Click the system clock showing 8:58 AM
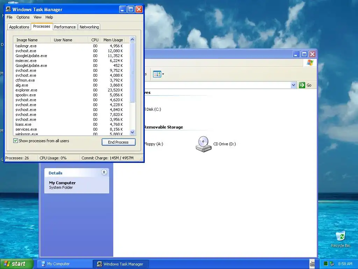Screen dimensions: 358x269 pyautogui.click(x=345, y=264)
